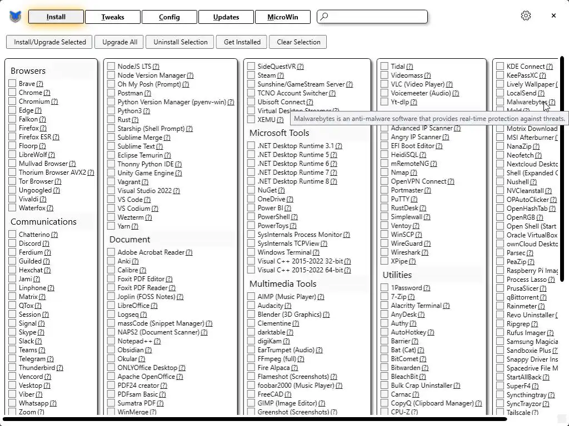Click the Upgrade All button

click(119, 42)
